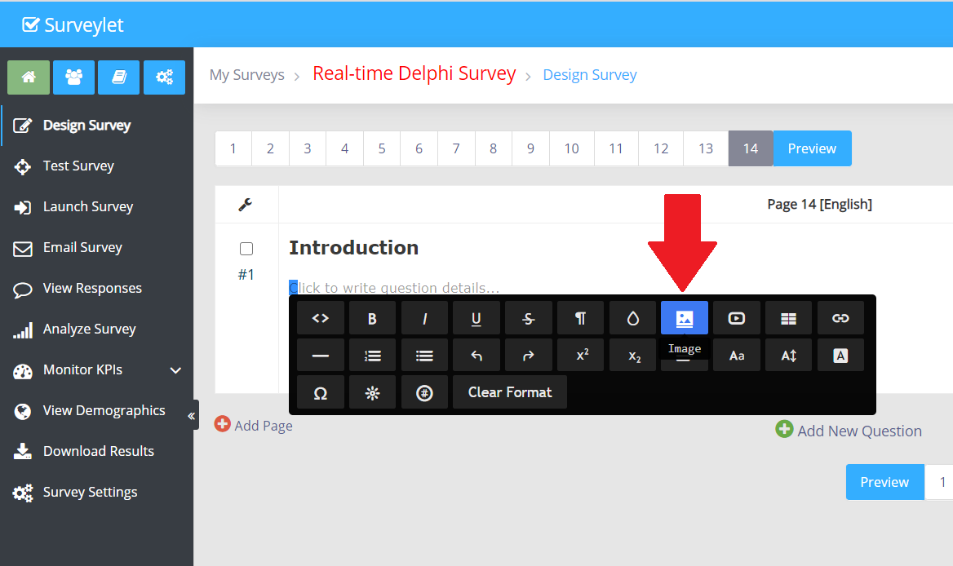953x566 pixels.
Task: Apply superscript formatting
Action: pyautogui.click(x=580, y=356)
